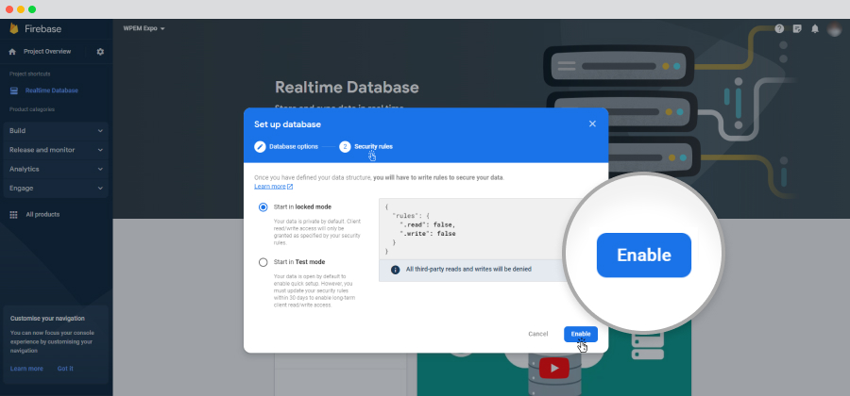The image size is (850, 396).
Task: Click the All products grid icon
Action: click(13, 215)
